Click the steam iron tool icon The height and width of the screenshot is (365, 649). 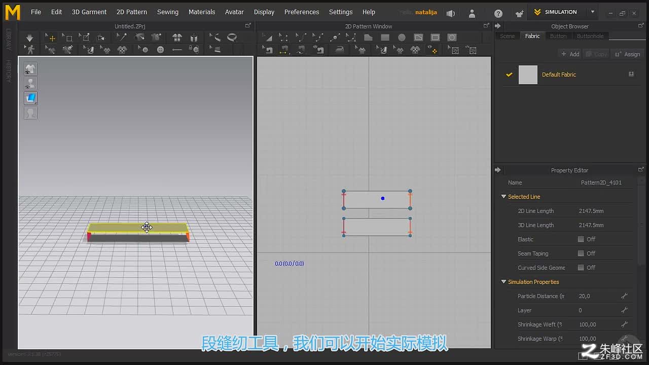coord(340,49)
